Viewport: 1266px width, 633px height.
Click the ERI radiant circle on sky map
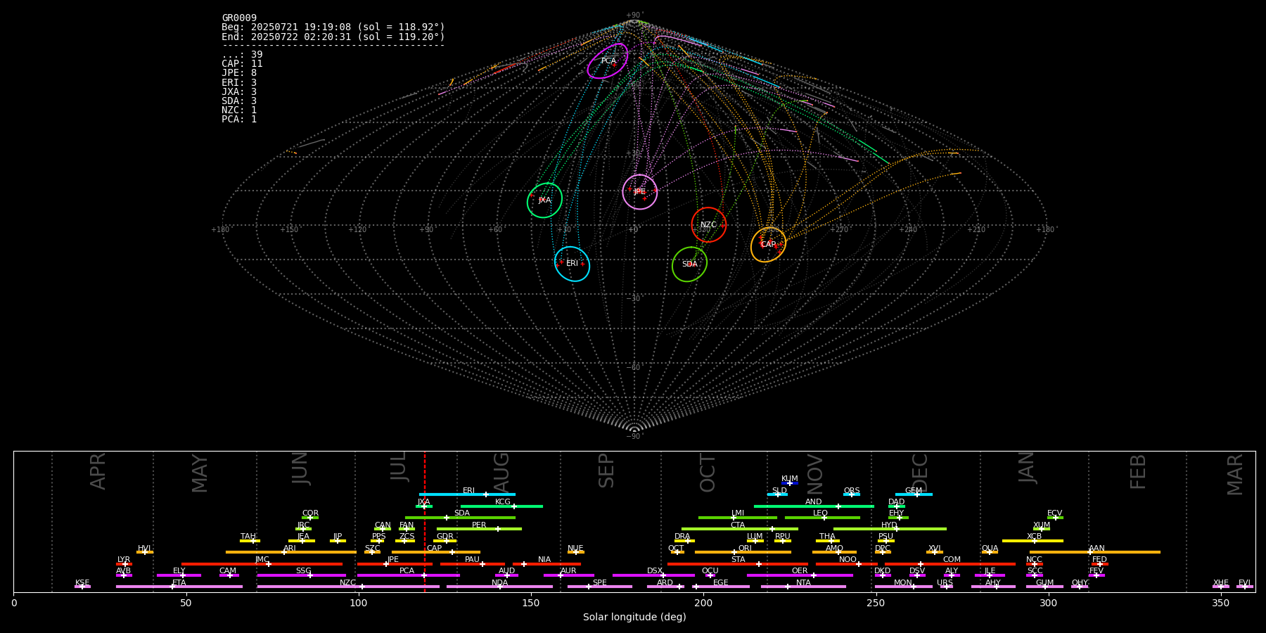point(572,264)
